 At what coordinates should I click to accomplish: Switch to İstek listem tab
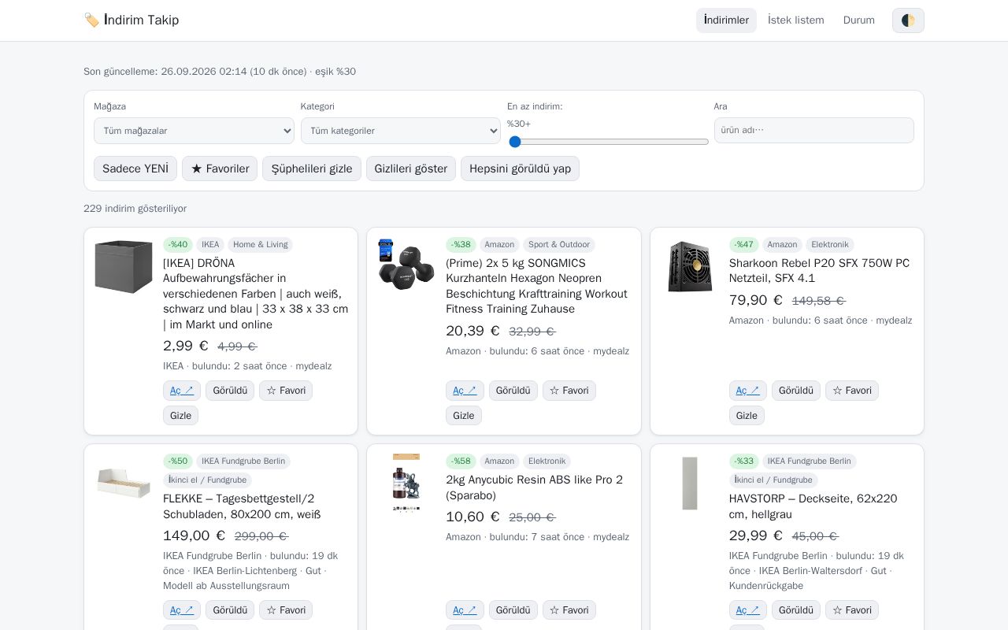[x=795, y=20]
